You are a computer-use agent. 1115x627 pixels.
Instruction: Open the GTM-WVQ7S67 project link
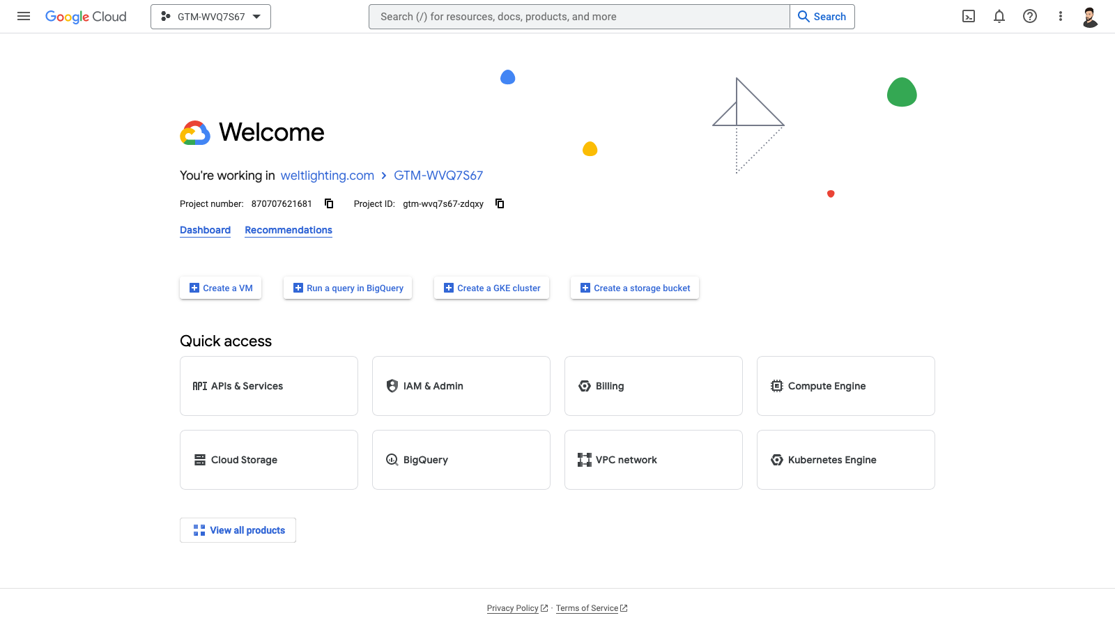[438, 176]
